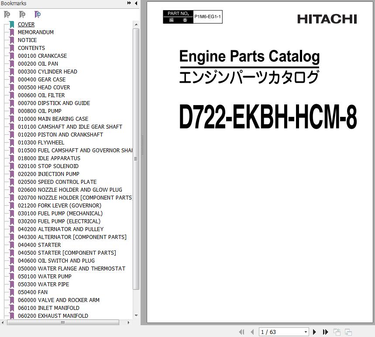Viewport: 375px width, 337px height.
Task: Open "060000 VALVE AND ROCKER ARM"
Action: 58,300
